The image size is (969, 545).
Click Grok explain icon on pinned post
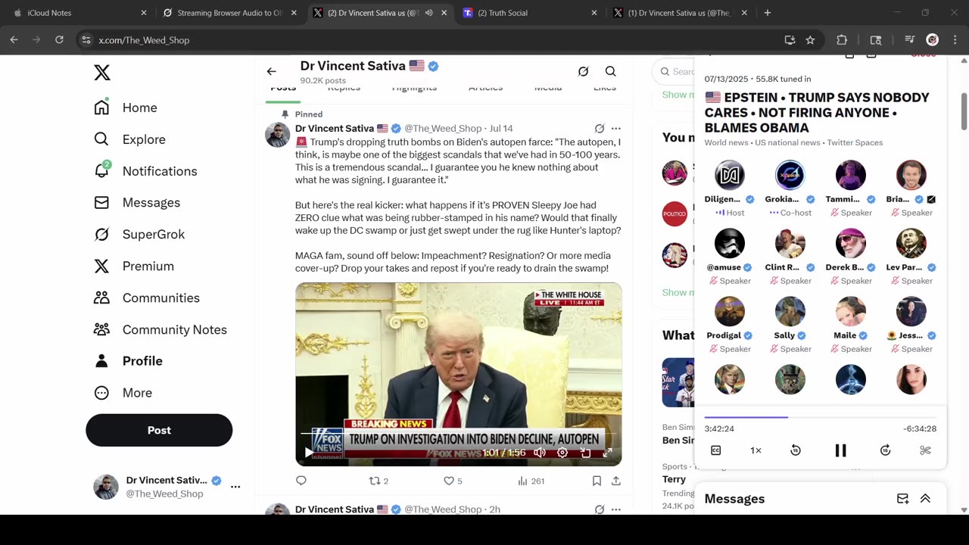600,129
